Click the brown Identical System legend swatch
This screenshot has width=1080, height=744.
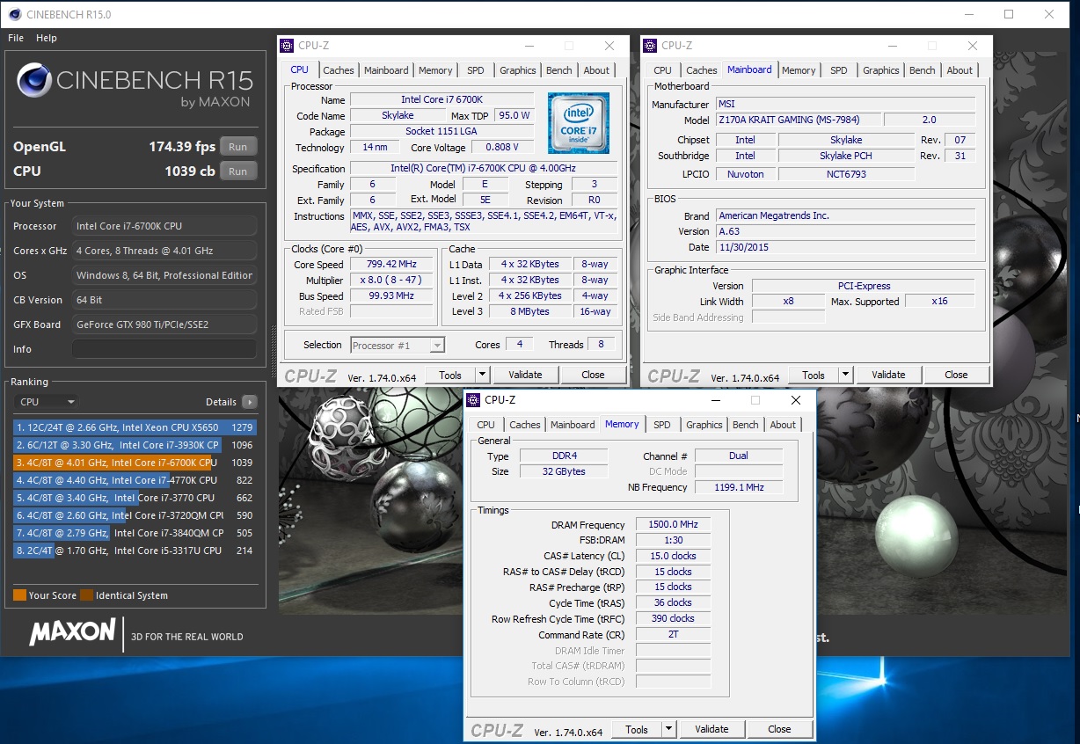click(x=86, y=595)
